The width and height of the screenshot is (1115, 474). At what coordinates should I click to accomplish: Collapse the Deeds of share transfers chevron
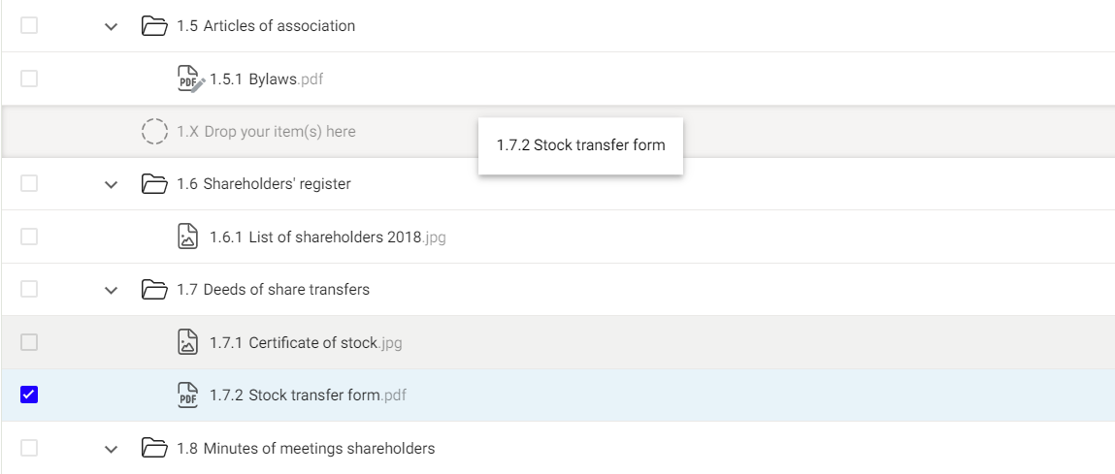[111, 289]
